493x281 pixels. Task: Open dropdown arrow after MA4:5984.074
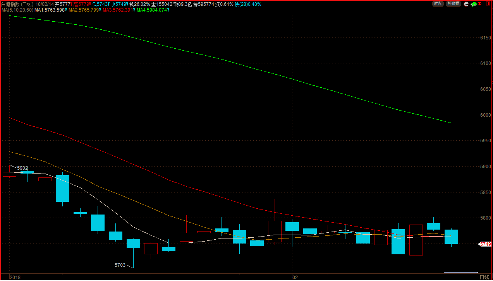click(168, 10)
